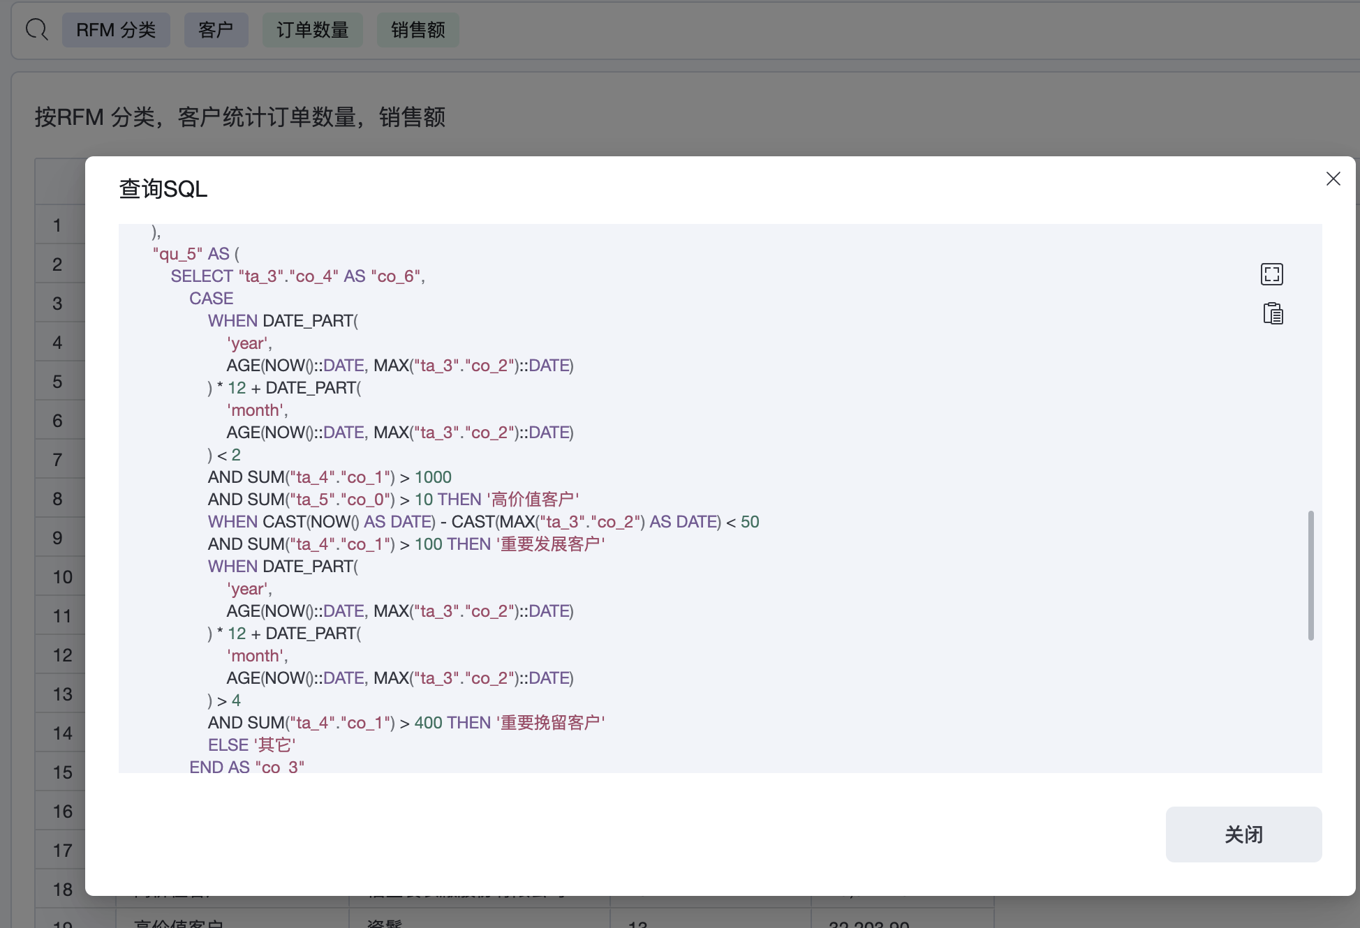This screenshot has height=928, width=1360.
Task: Select the 客户 tag
Action: [216, 30]
